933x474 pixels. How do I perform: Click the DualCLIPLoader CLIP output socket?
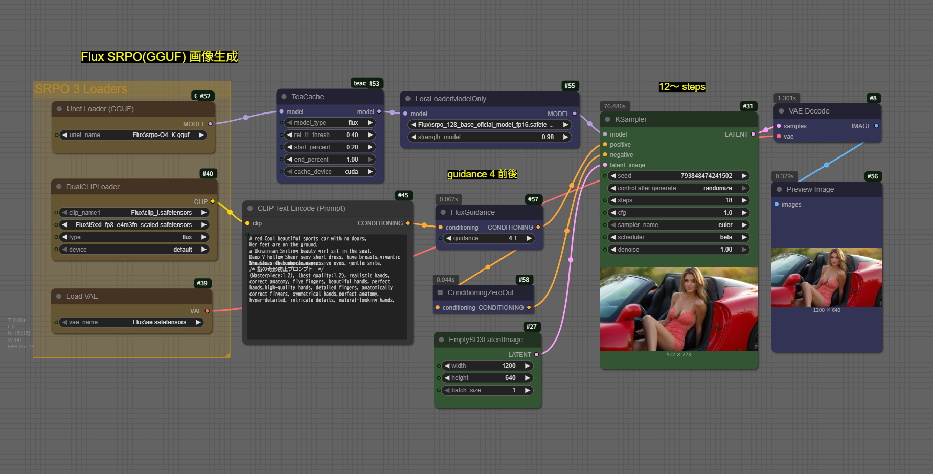(213, 201)
